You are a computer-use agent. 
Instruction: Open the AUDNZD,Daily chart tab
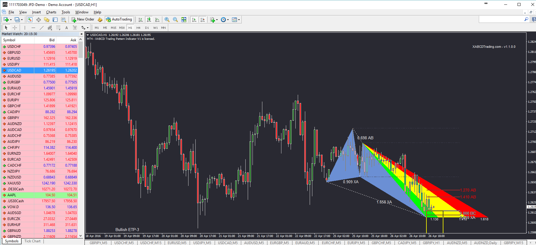click(485, 243)
